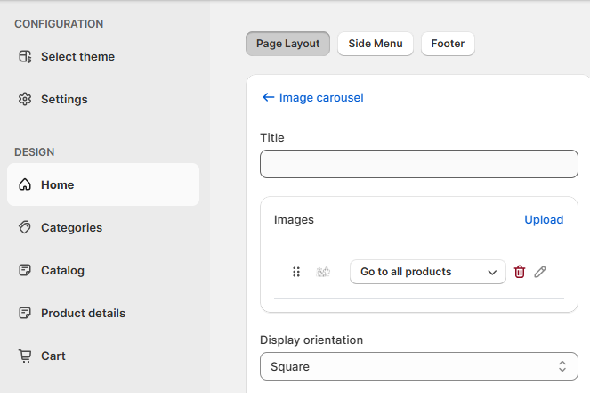Click the Home house icon
Screen dimensions: 590x393
click(x=25, y=184)
